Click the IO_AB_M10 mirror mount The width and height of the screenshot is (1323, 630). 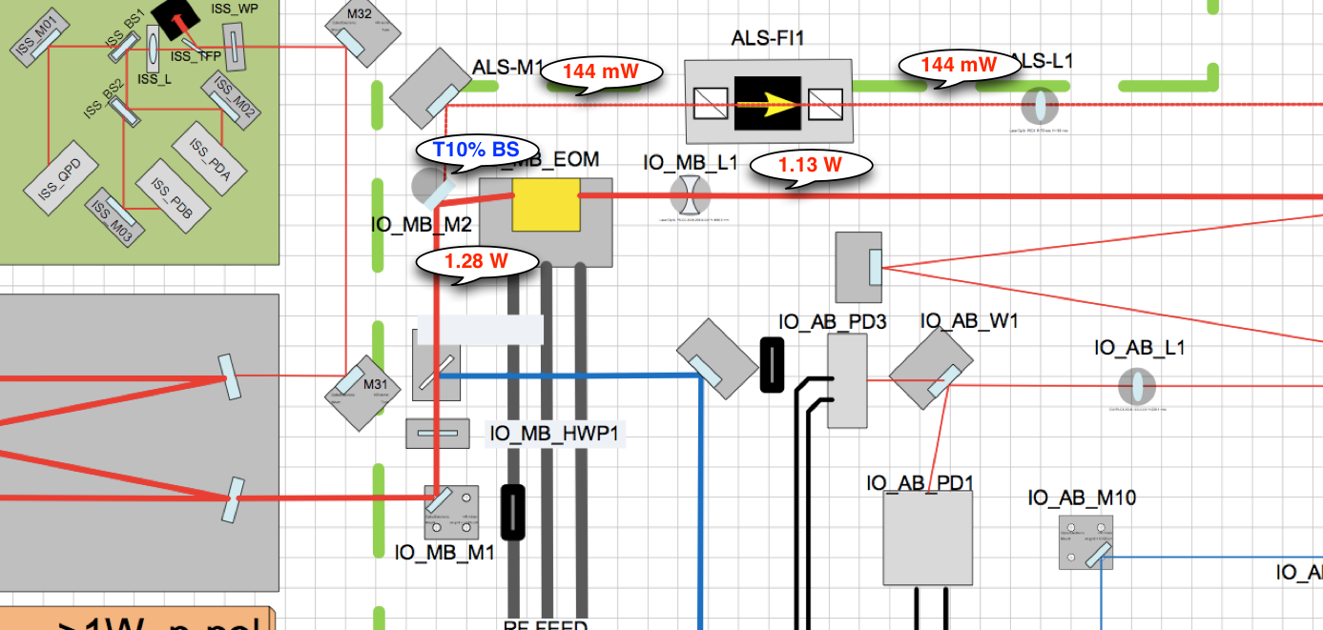[1085, 542]
